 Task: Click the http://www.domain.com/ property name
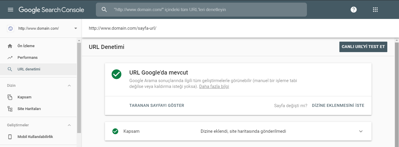pyautogui.click(x=39, y=29)
